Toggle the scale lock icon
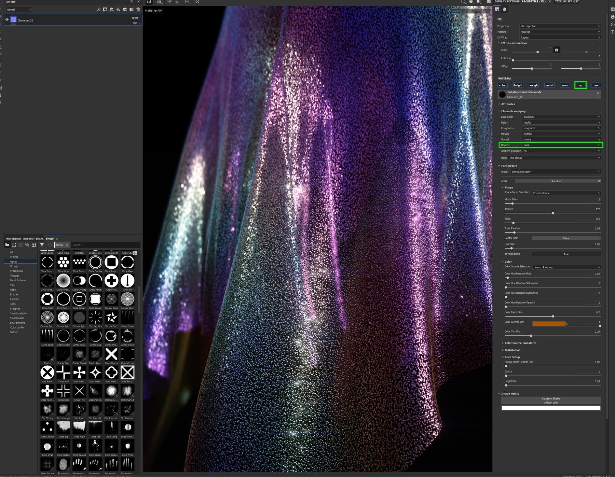Image resolution: width=615 pixels, height=477 pixels. pos(556,50)
